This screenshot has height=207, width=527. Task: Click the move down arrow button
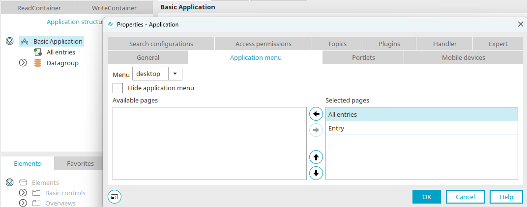(x=316, y=173)
